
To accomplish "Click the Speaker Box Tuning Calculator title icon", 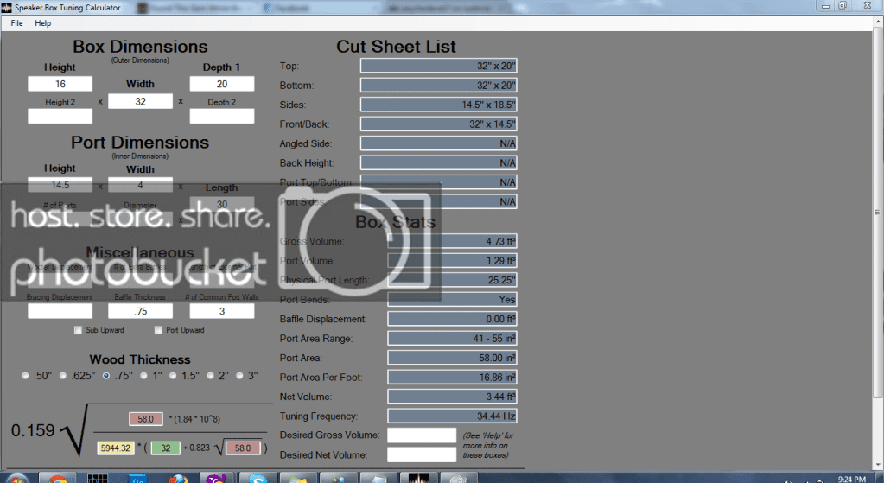I will pyautogui.click(x=6, y=7).
